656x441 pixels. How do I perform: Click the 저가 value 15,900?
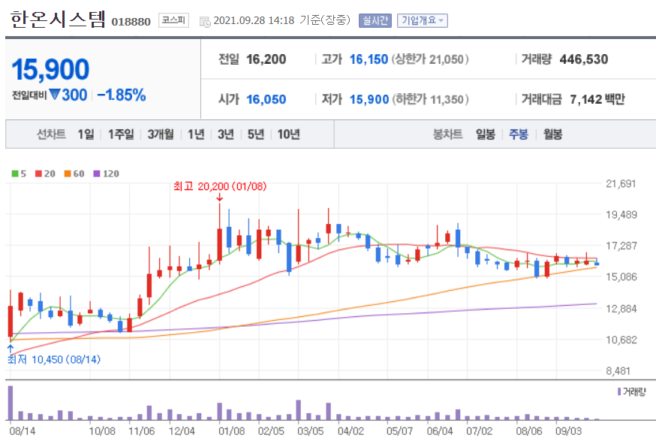(369, 100)
